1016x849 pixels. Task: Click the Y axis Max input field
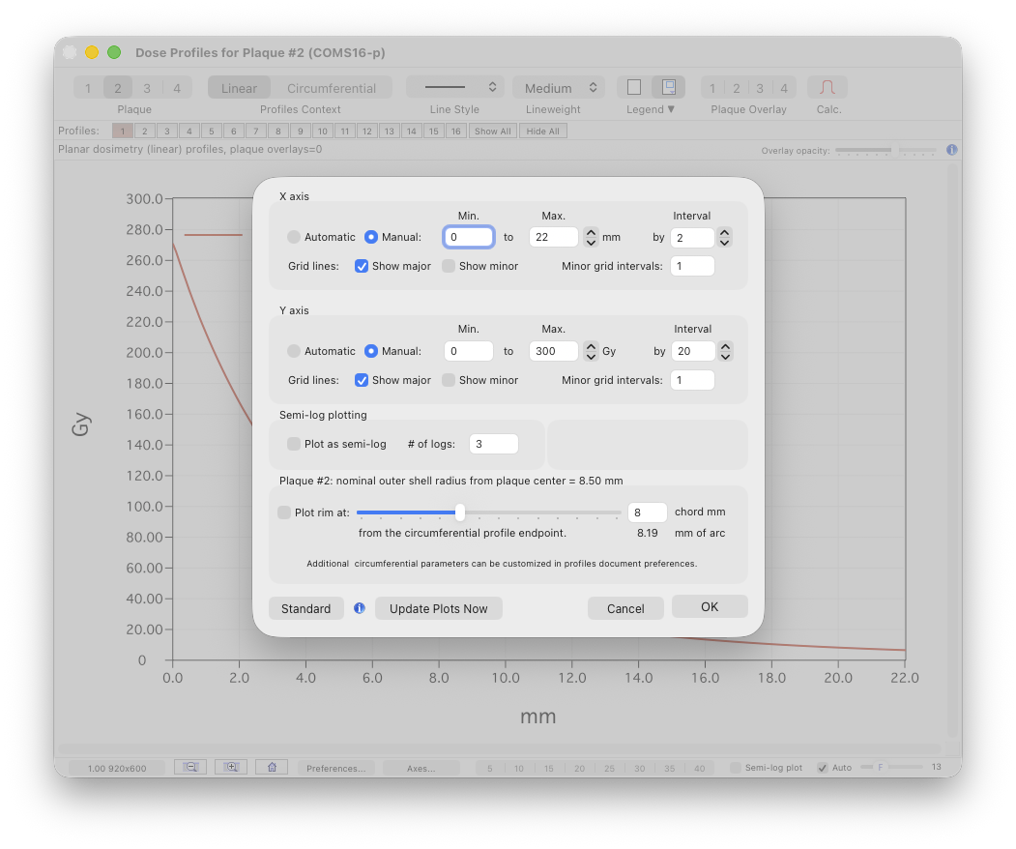[553, 351]
